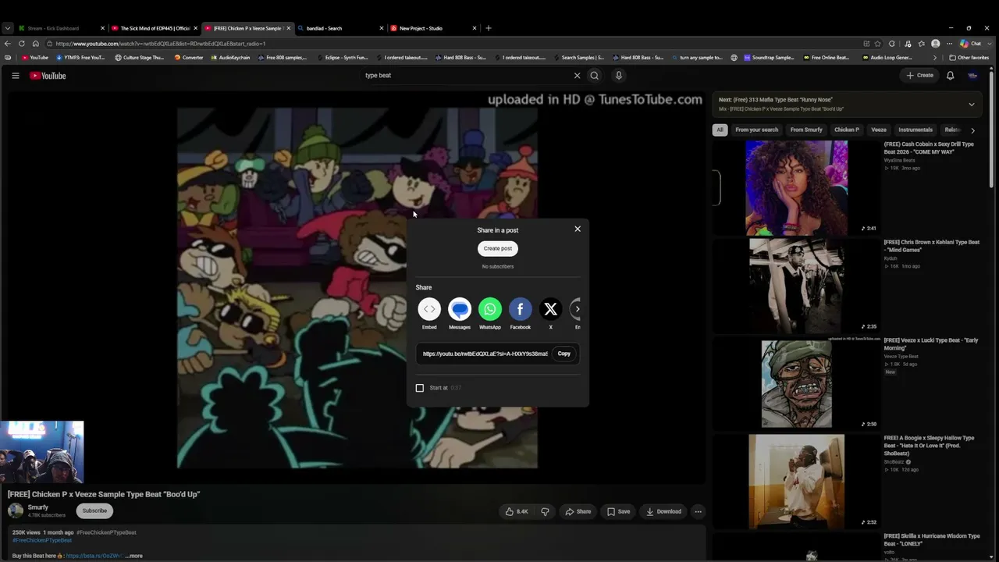Show more bookmarks with the overflow chevron

click(x=935, y=58)
